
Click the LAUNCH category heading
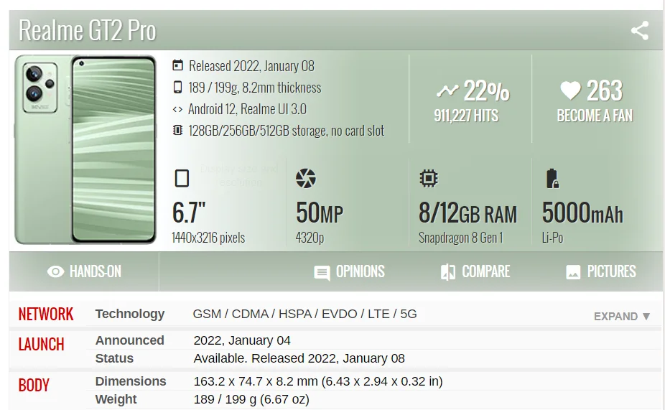tap(41, 344)
